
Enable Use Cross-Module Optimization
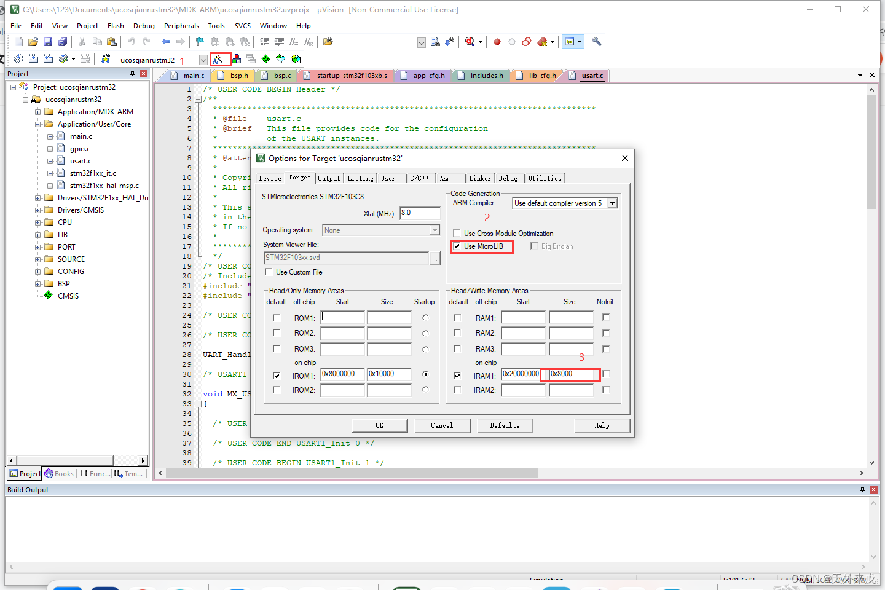click(x=457, y=233)
